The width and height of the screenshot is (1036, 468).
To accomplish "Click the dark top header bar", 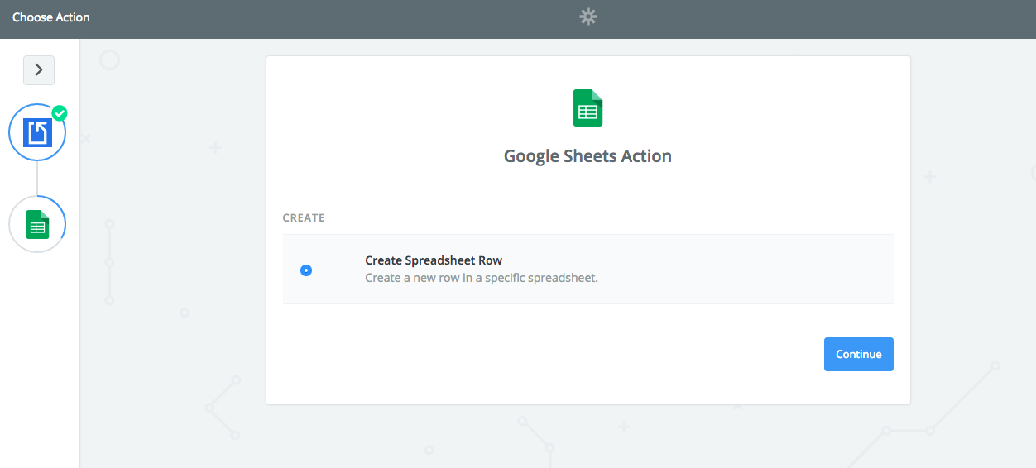I will (x=331, y=18).
